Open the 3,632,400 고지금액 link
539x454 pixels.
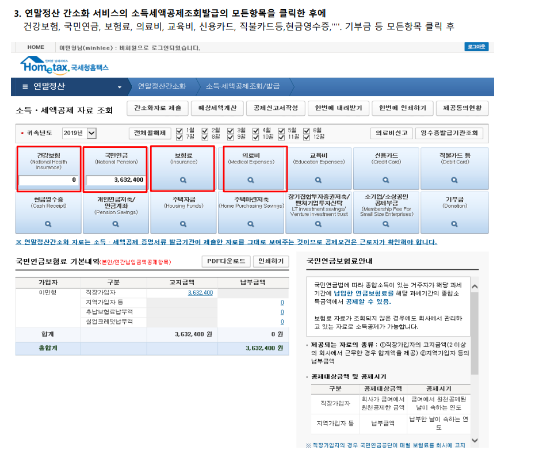point(200,293)
